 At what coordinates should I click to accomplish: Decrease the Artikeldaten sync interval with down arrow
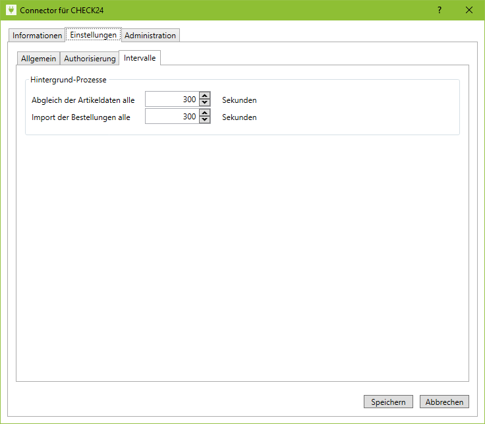(204, 104)
